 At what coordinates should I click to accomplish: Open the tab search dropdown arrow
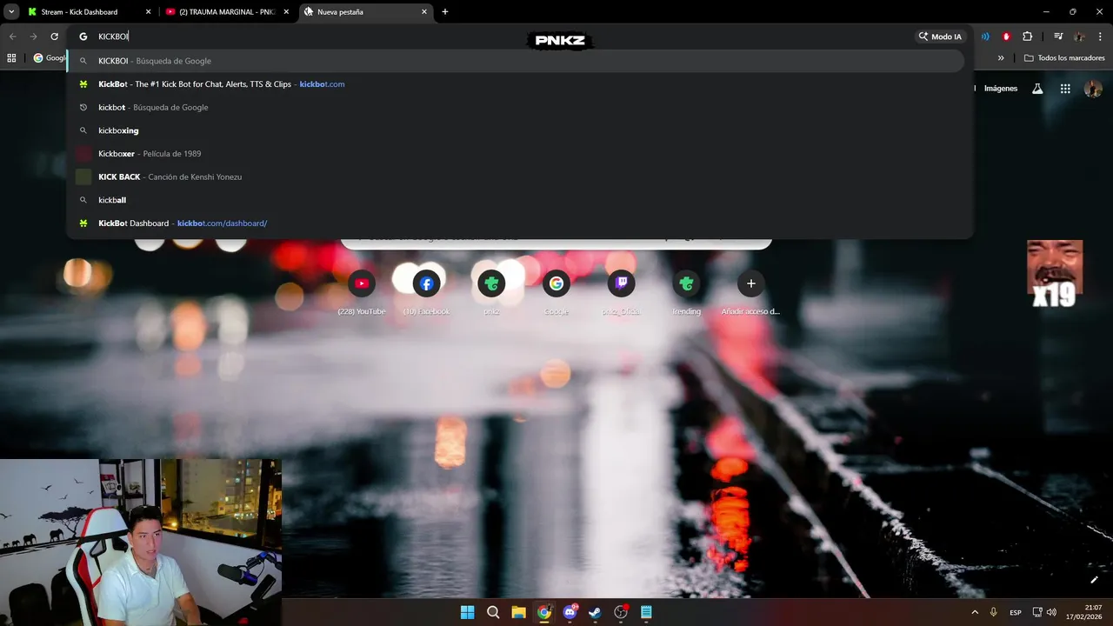tap(11, 12)
